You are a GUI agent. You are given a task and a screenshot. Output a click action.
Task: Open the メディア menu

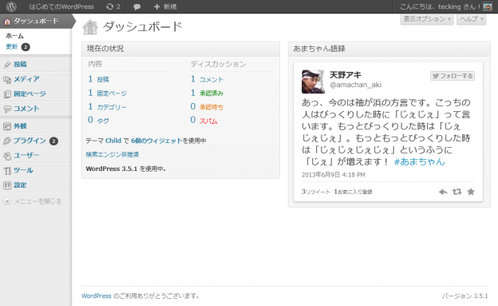pos(26,79)
